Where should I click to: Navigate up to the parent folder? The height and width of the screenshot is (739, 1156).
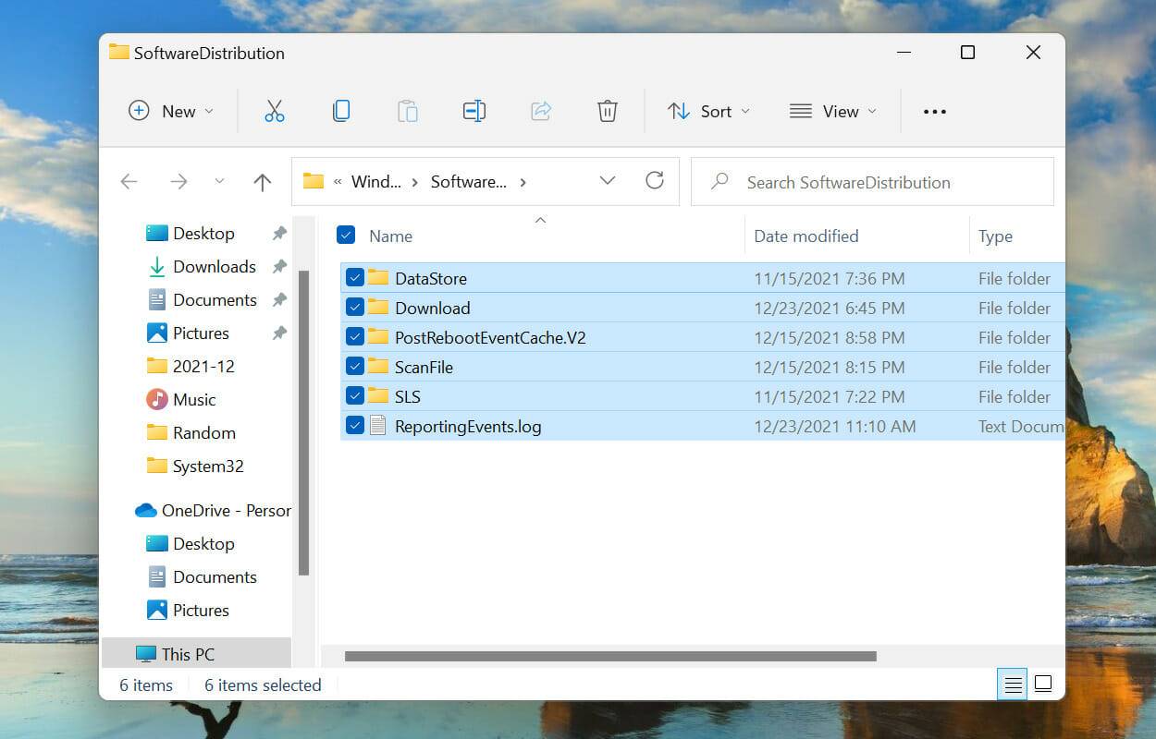262,181
